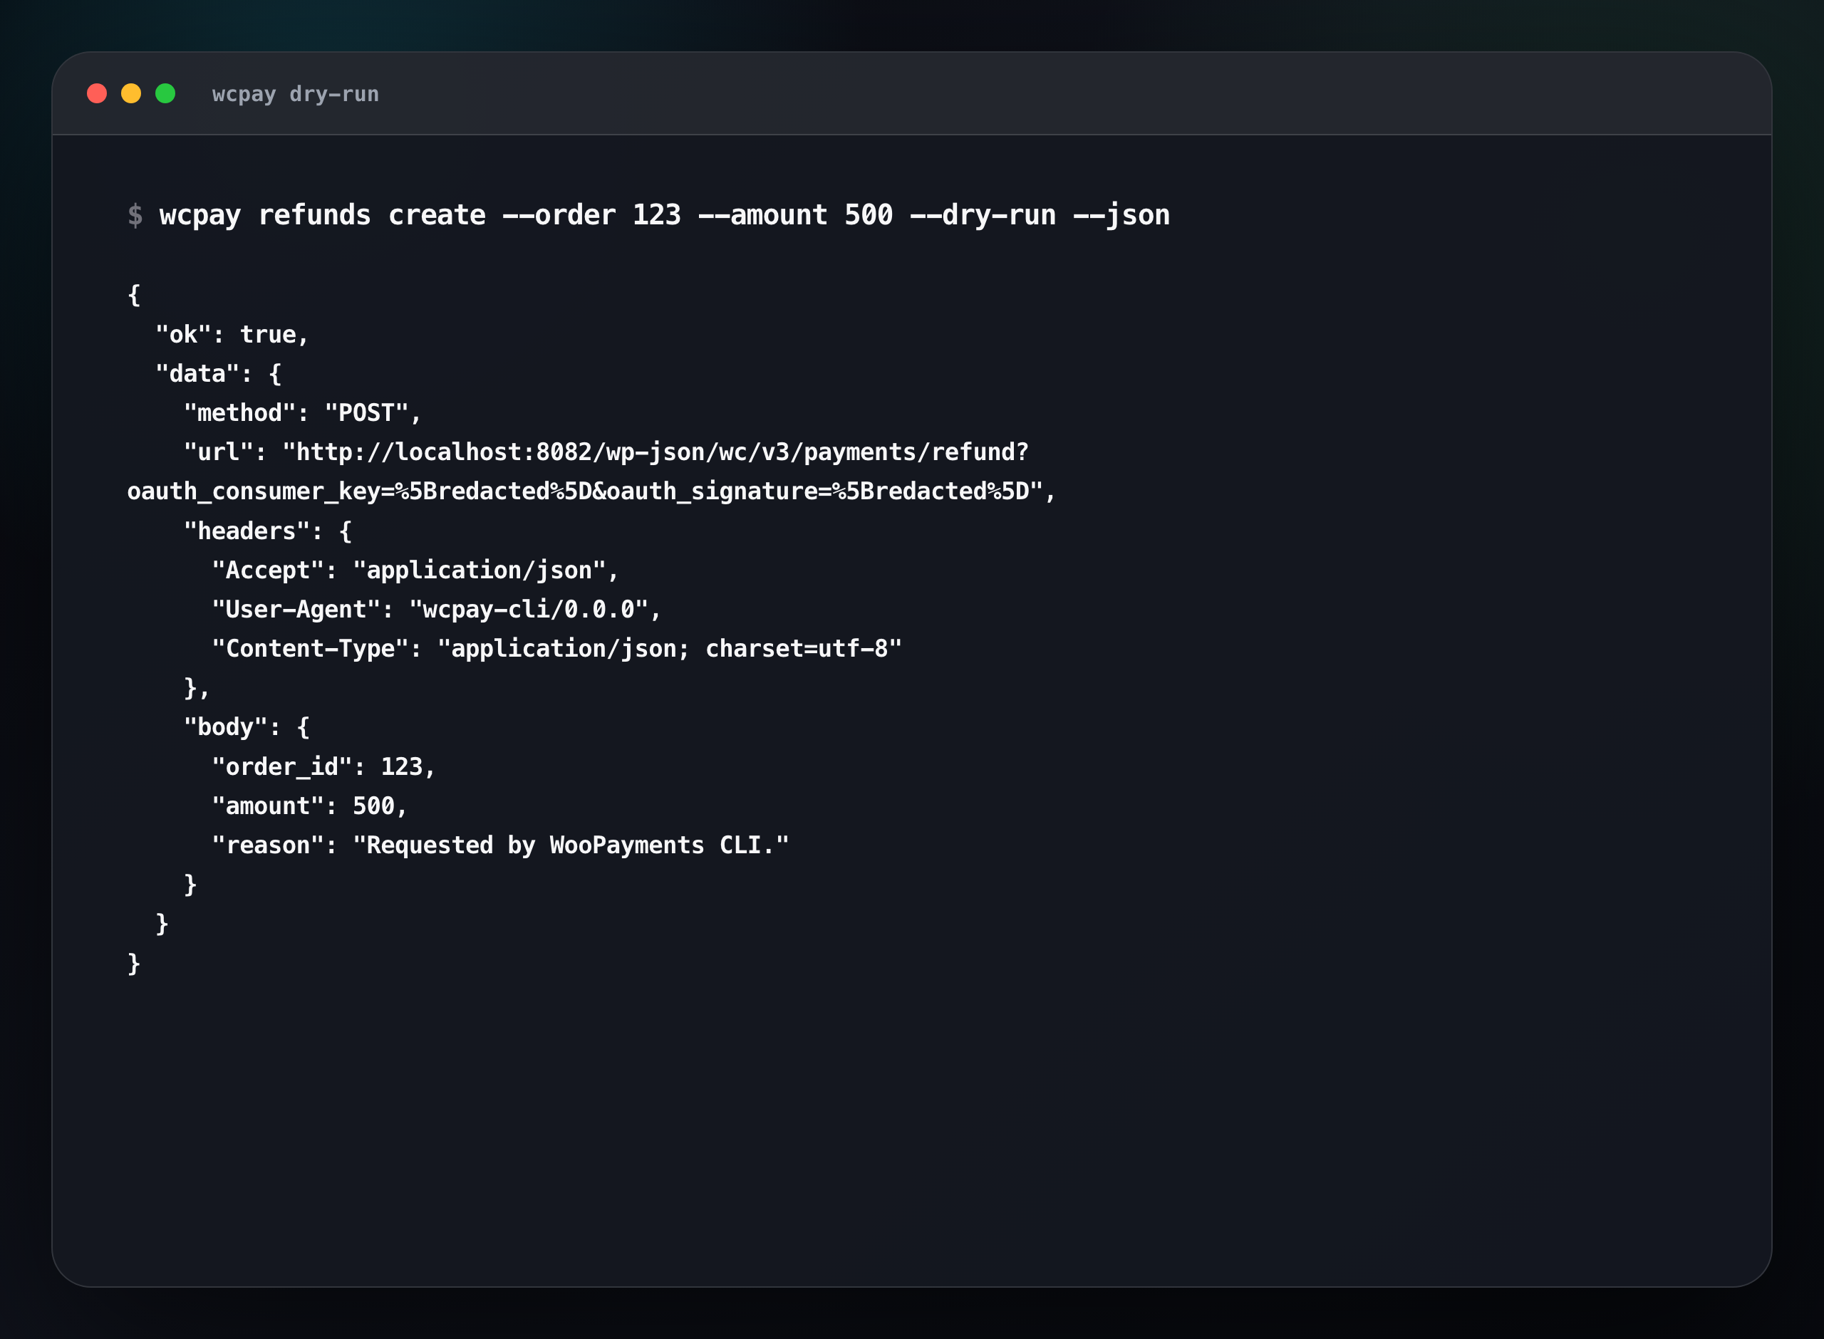The height and width of the screenshot is (1339, 1824).
Task: Click the "headers": { line
Action: [267, 532]
